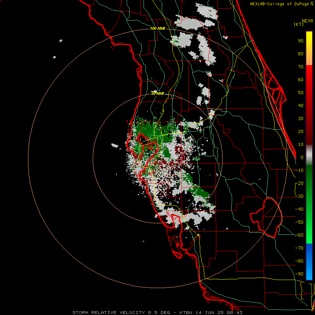The height and width of the screenshot is (315, 315).
Task: Click the positive 10 scale value
Action: (x=301, y=145)
